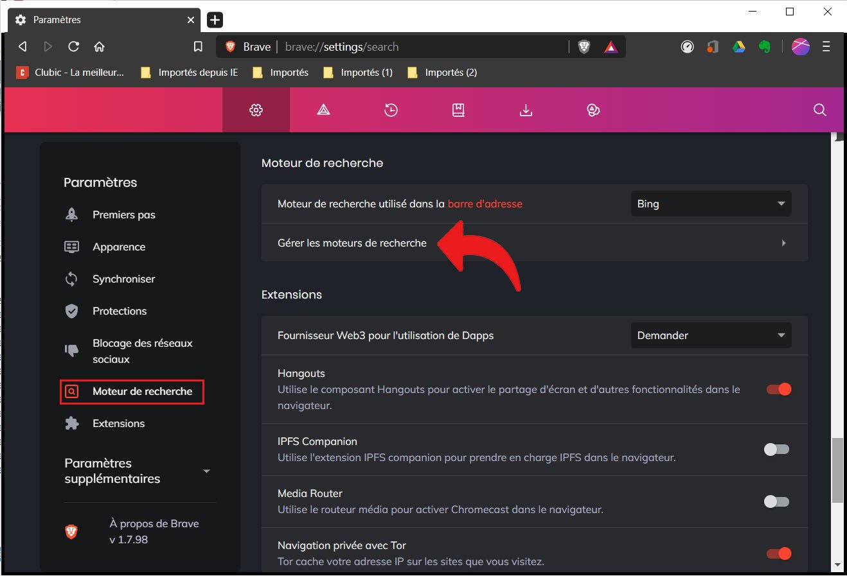Open Brave Rewards triangle icon
Screen dimensions: 847x576
point(611,46)
